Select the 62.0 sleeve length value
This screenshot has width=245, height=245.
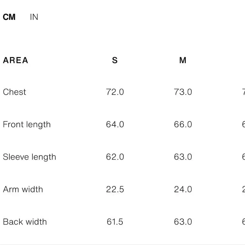pyautogui.click(x=115, y=157)
